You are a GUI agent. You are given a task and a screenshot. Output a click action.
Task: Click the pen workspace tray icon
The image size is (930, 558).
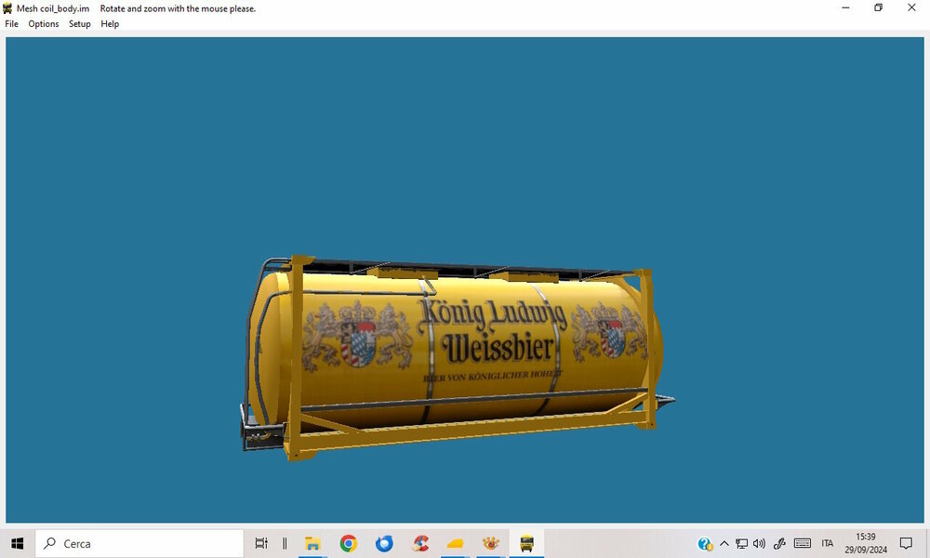[x=779, y=543]
